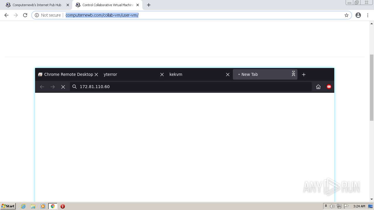Bookmark this page with star icon
Image resolution: width=374 pixels, height=210 pixels.
click(347, 15)
